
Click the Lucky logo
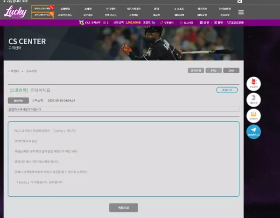point(15,12)
